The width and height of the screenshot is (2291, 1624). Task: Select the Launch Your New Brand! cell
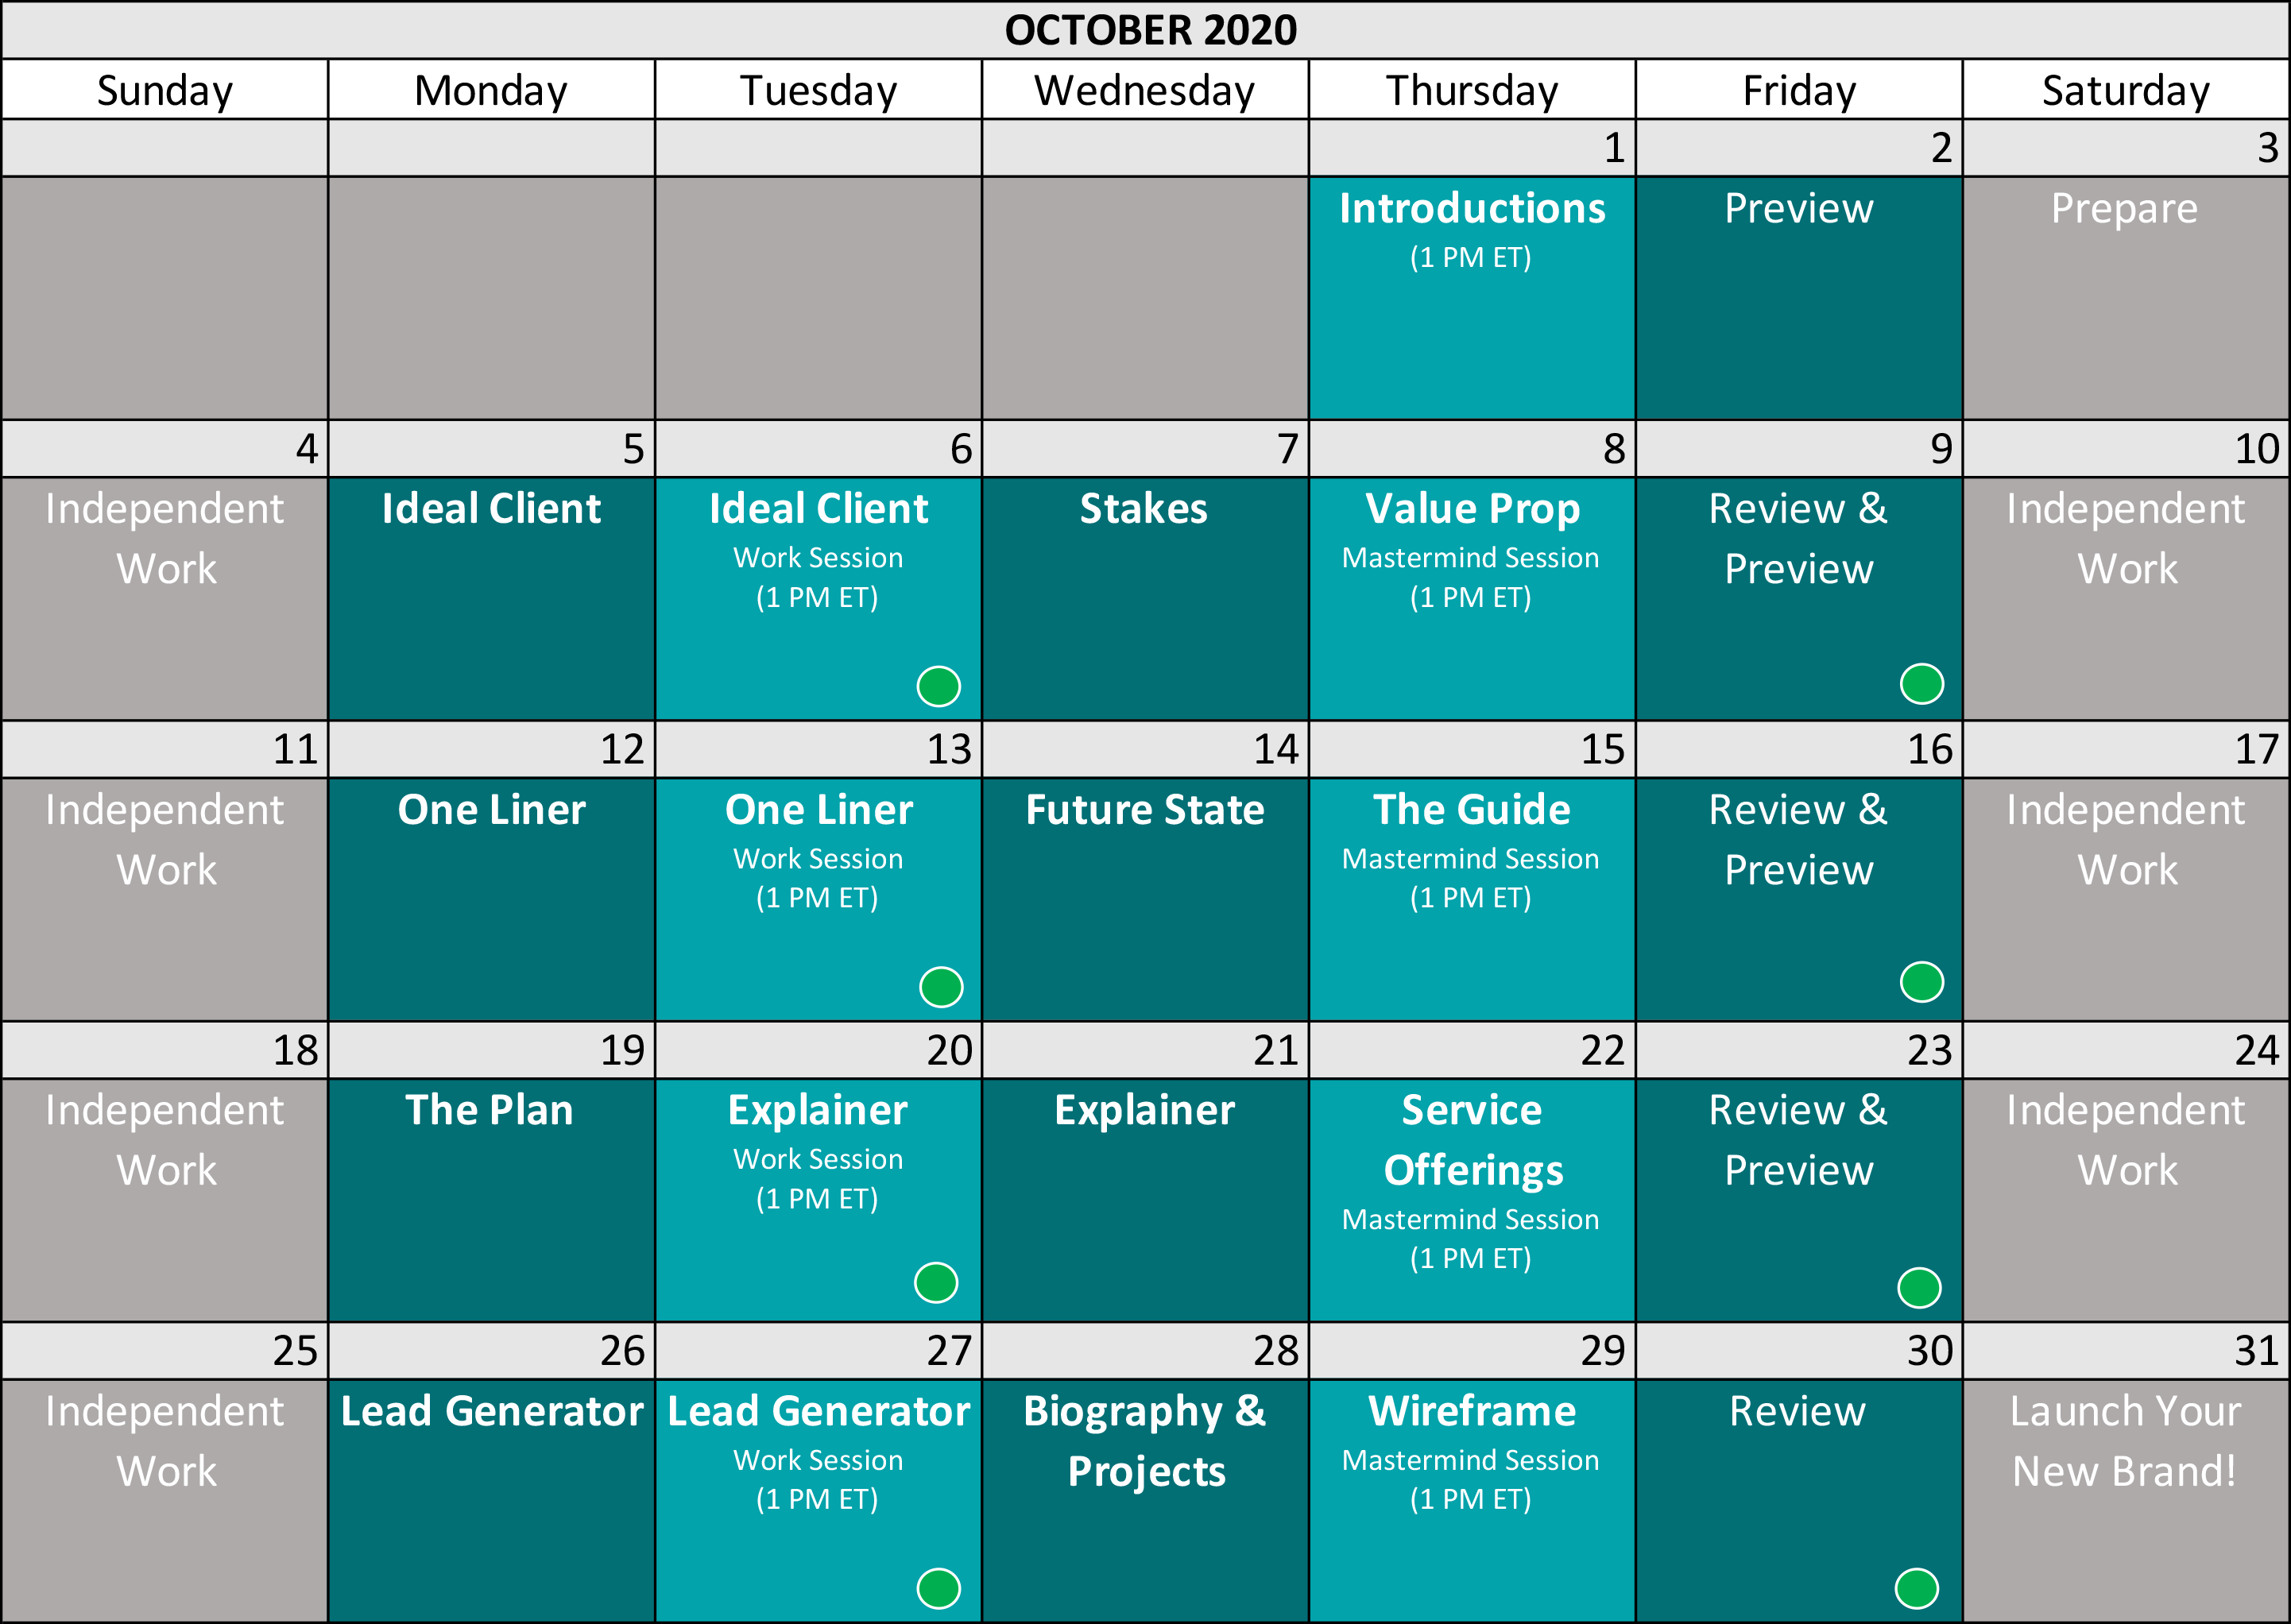[2126, 1500]
